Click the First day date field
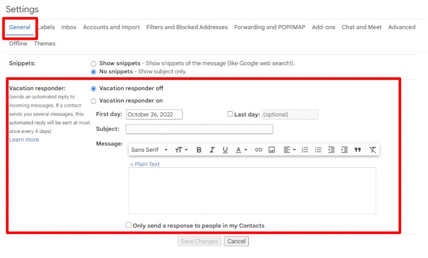Image resolution: width=428 pixels, height=258 pixels. (154, 114)
